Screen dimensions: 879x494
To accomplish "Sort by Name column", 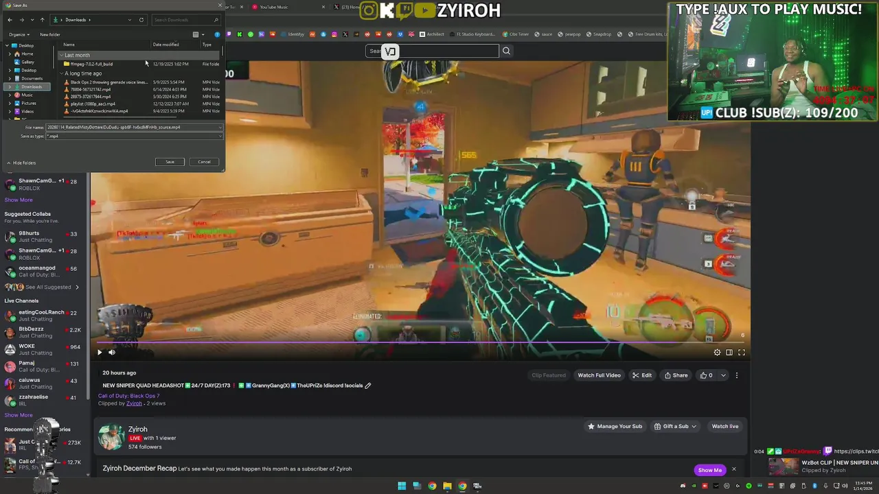I will pos(69,45).
